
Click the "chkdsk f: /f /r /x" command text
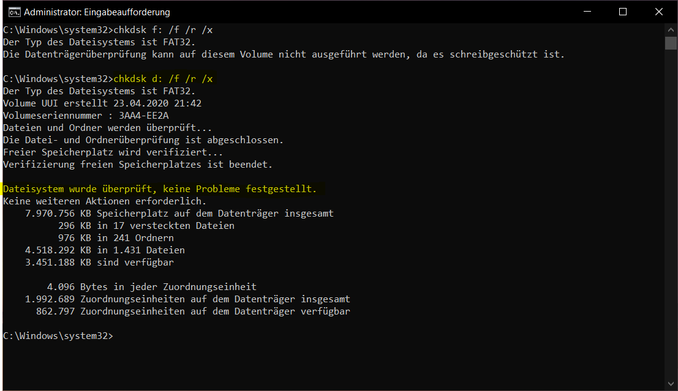click(163, 30)
